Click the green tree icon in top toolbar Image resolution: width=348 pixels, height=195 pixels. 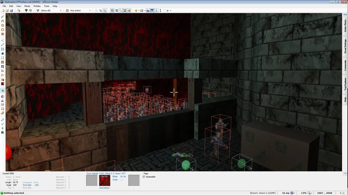click(26, 11)
